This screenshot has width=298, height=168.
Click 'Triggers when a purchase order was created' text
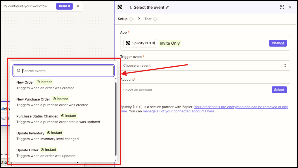click(52, 105)
